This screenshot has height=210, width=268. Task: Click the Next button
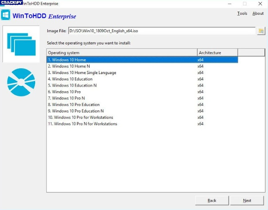point(247,200)
